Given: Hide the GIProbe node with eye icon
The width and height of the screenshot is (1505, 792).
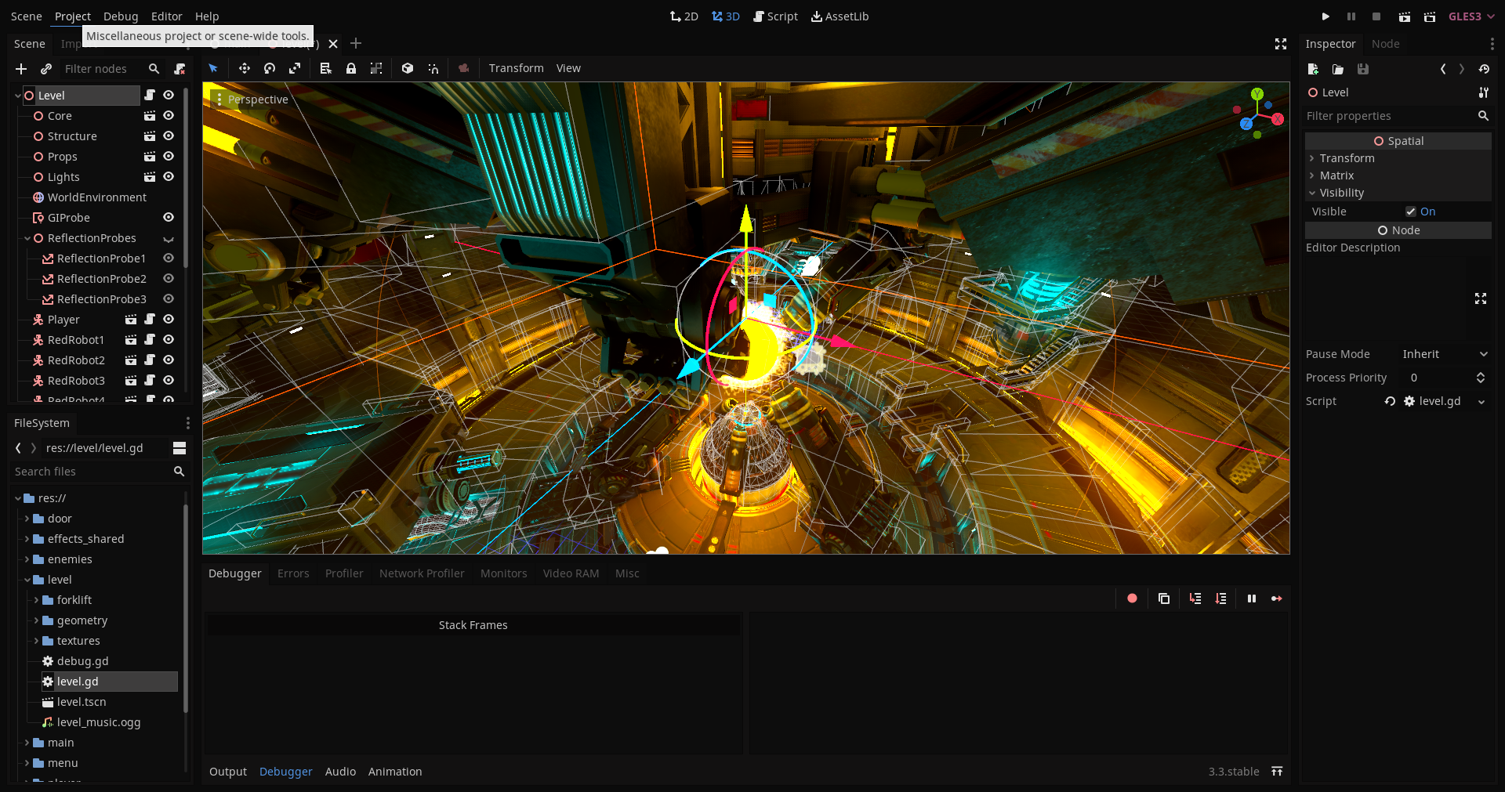Looking at the screenshot, I should click(169, 218).
